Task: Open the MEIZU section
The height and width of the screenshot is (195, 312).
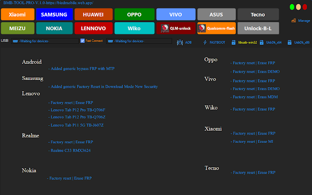Action: point(18,28)
